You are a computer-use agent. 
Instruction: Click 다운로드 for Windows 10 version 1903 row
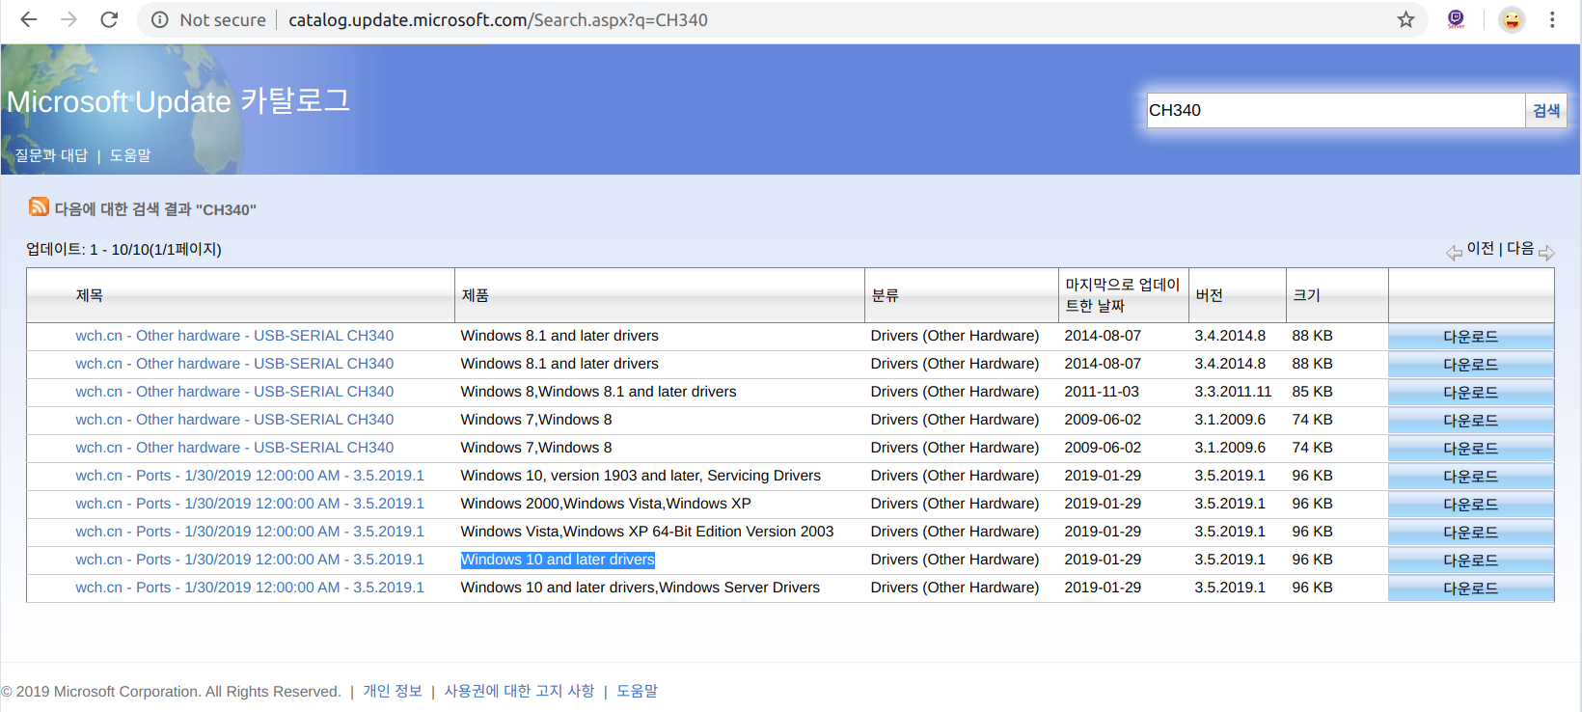(x=1471, y=477)
